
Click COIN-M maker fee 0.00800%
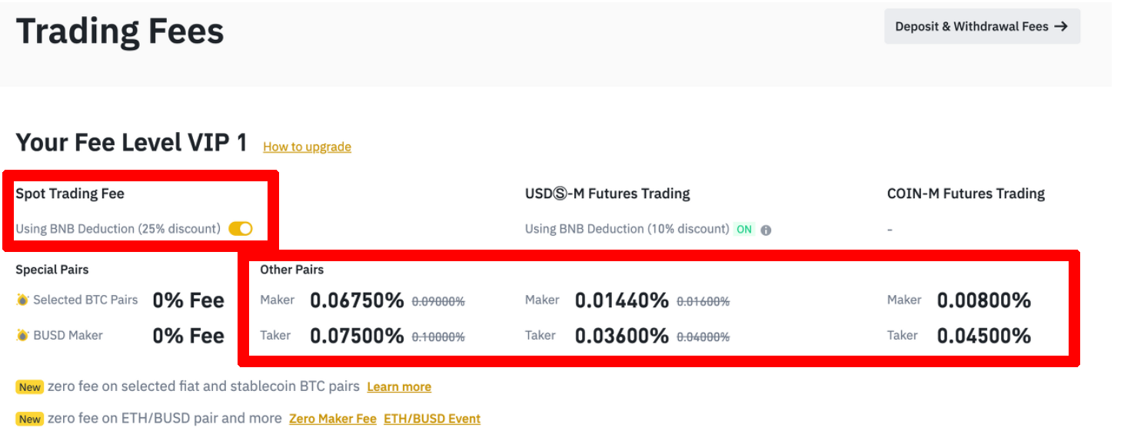tap(984, 300)
